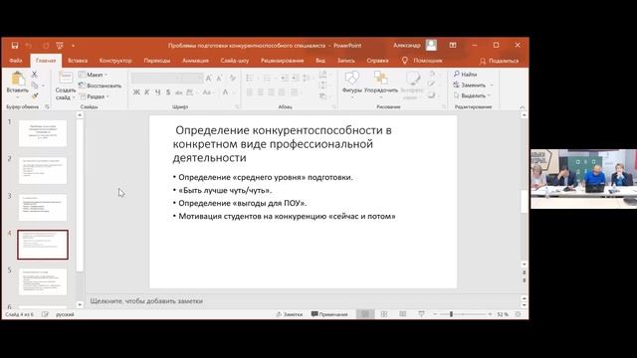Toggle underline Ч formatting
Screen dimensions: 637x358
(157, 92)
